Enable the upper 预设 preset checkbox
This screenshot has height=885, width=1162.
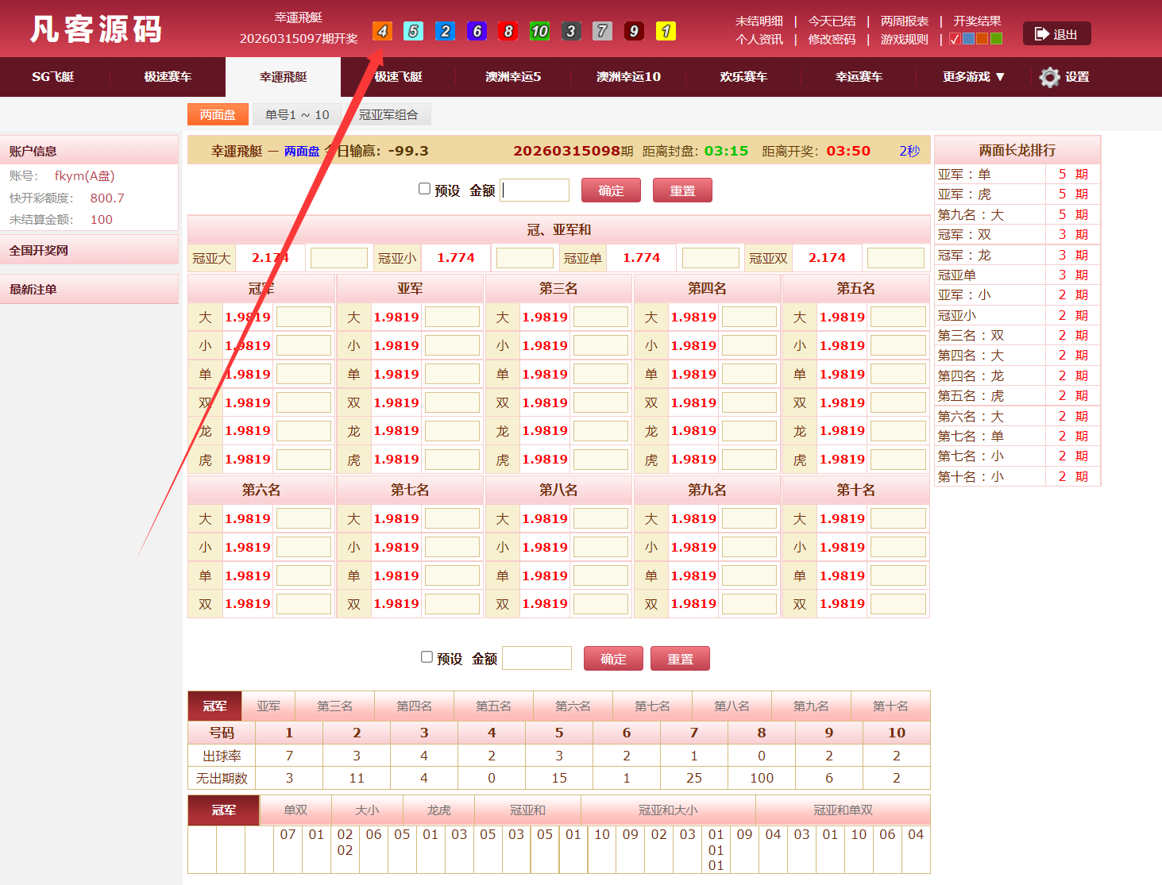[x=424, y=188]
